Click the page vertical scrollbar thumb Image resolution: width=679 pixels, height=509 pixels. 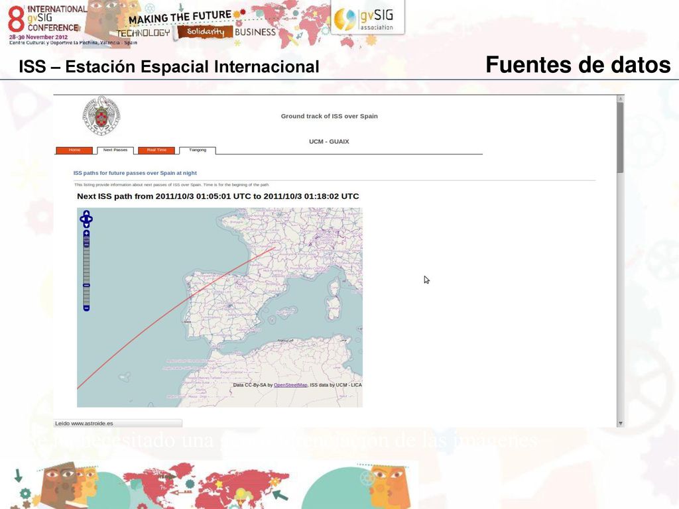pyautogui.click(x=620, y=138)
